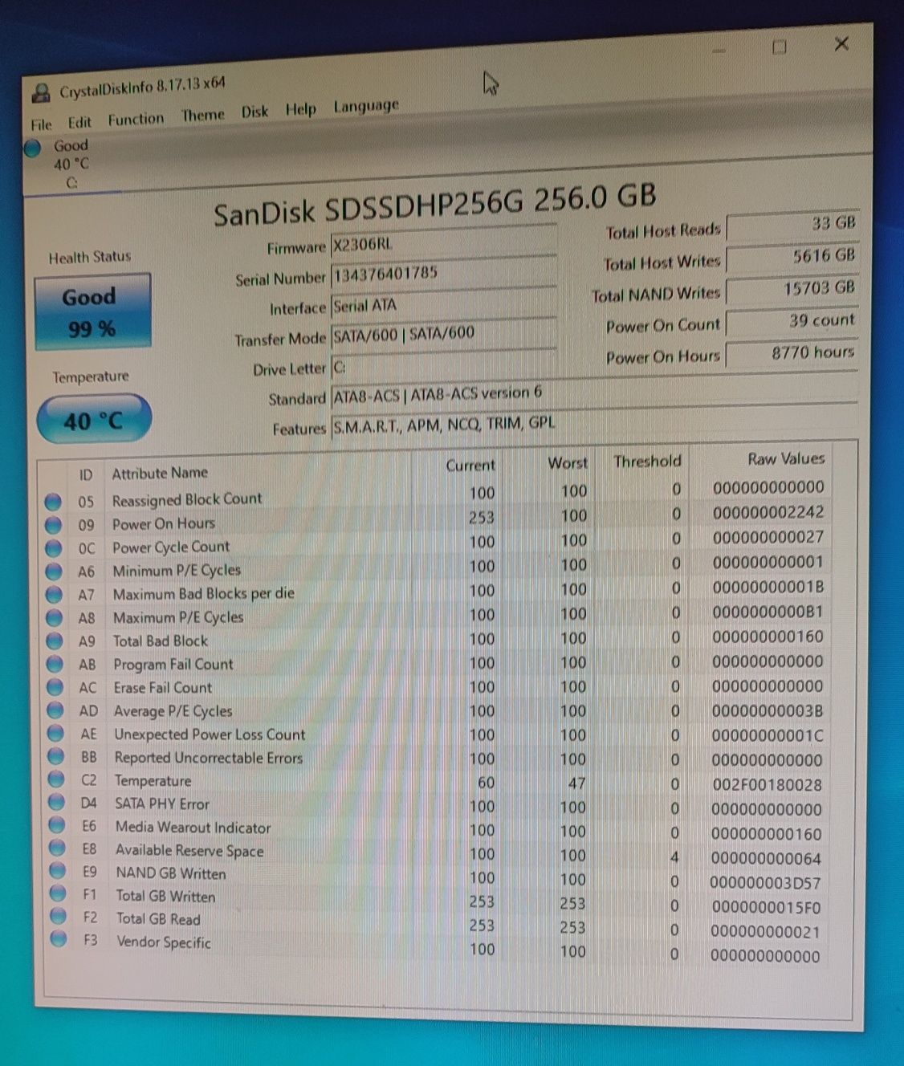Open the File menu
The image size is (904, 1066).
(41, 124)
